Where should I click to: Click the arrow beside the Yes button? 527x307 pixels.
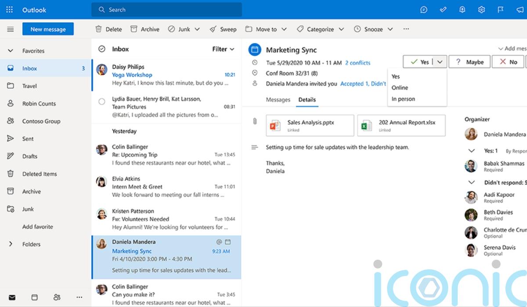pyautogui.click(x=441, y=62)
